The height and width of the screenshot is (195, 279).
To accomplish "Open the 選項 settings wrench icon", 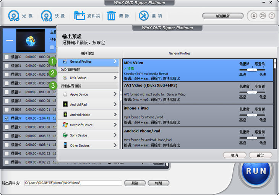I will (144, 16).
